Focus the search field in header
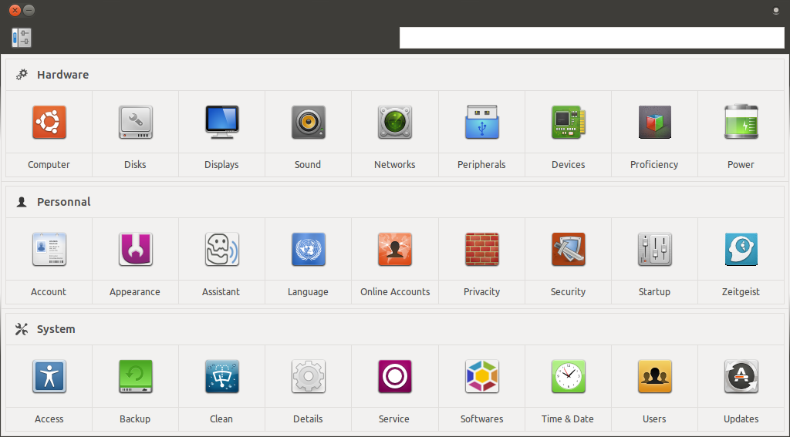The height and width of the screenshot is (437, 790). pos(592,38)
